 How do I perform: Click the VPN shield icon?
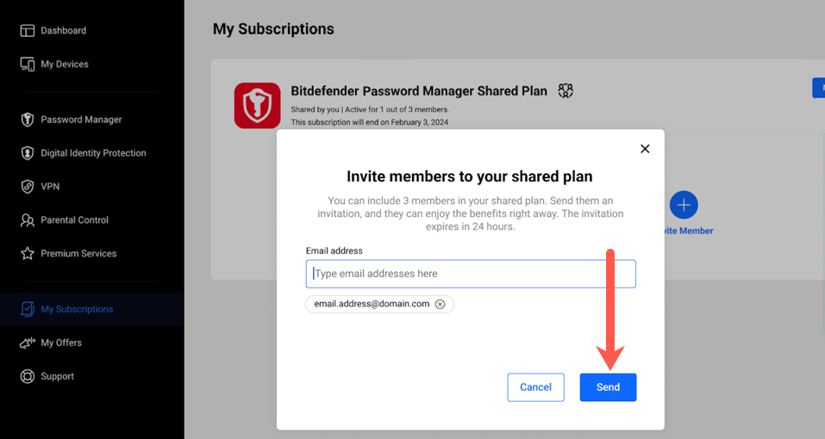coord(28,187)
